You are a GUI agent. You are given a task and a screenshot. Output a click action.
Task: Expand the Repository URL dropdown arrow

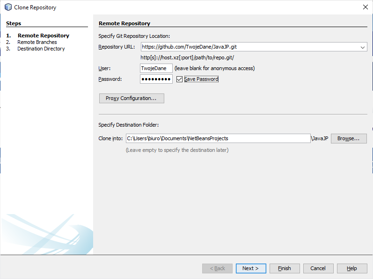pos(363,47)
